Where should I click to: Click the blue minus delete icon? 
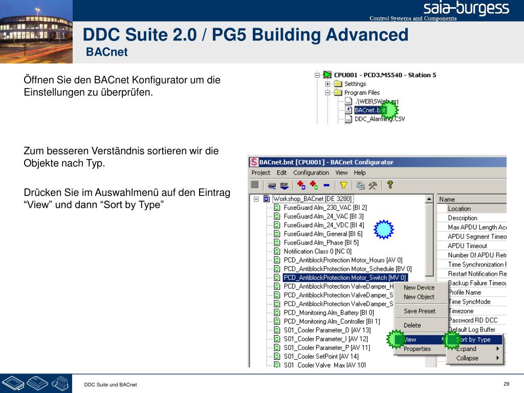tap(326, 185)
